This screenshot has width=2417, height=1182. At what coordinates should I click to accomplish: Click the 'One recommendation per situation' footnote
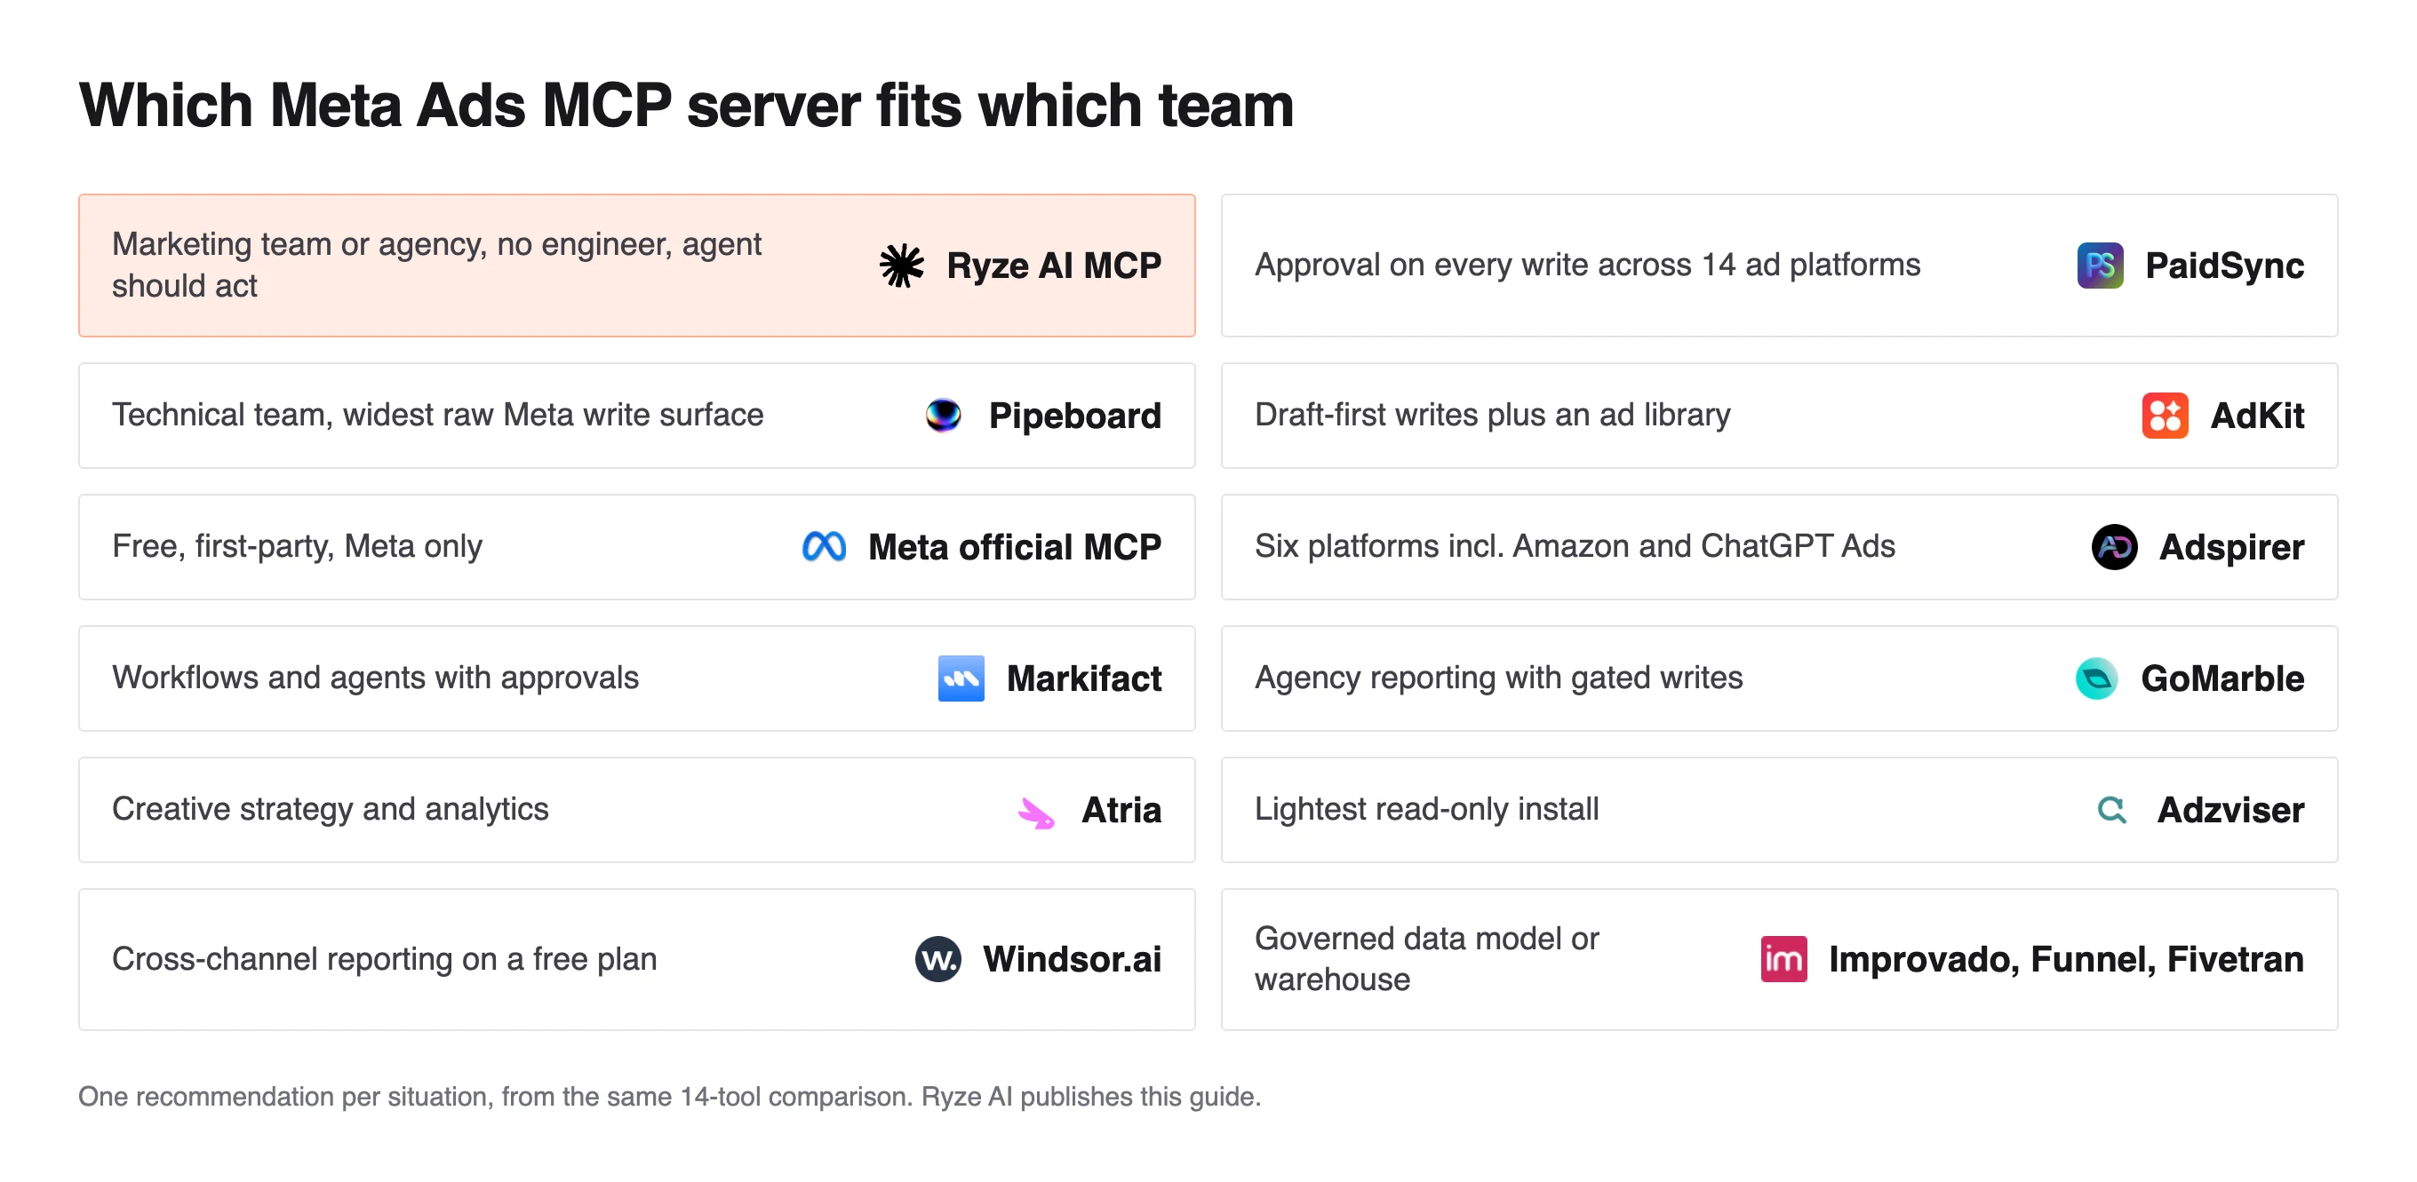click(x=669, y=1096)
